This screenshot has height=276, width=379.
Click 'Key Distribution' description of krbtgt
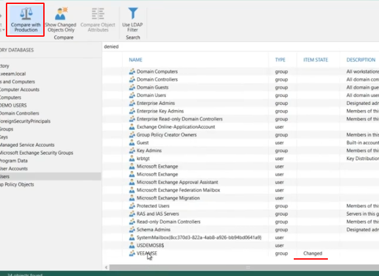click(x=363, y=159)
